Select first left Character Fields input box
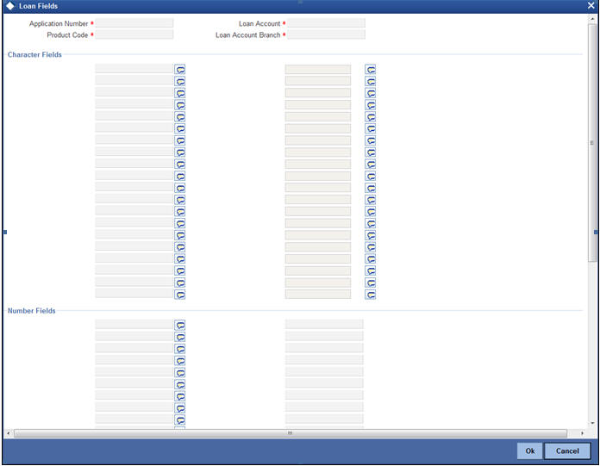600x466 pixels. (x=134, y=69)
